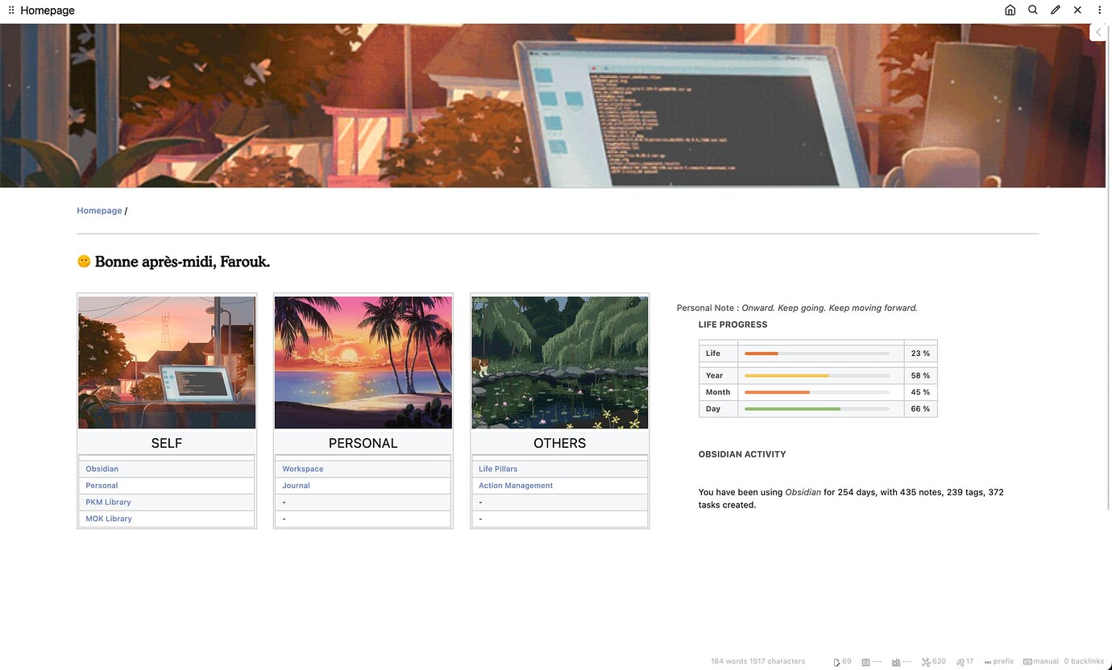Open the Workspace link under PERSONAL
1112x670 pixels.
(303, 469)
